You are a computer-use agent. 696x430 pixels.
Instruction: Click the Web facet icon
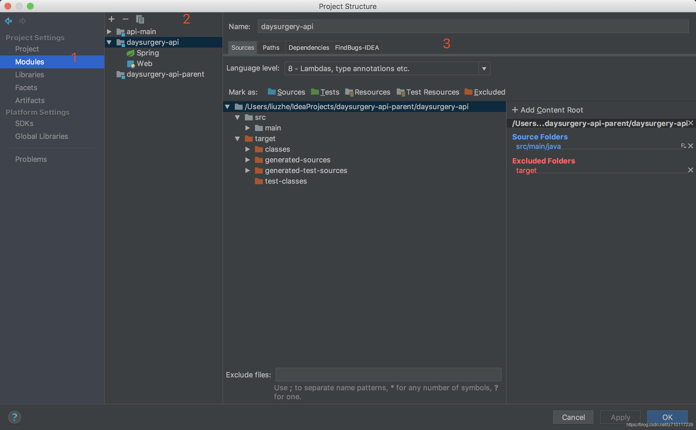point(131,64)
